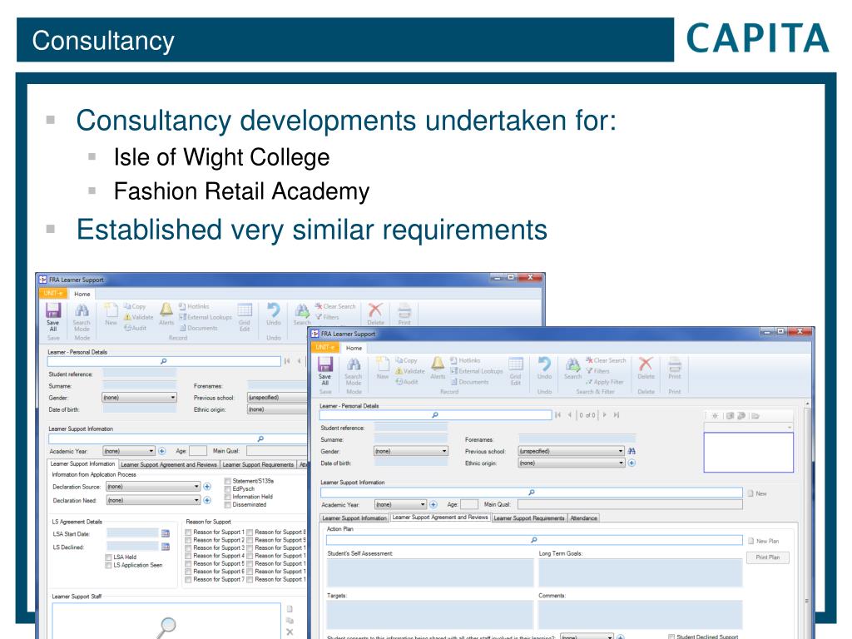
Task: Click Apply Filter in the front window
Action: 605,382
